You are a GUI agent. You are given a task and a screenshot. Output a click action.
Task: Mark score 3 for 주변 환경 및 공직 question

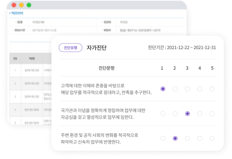click(x=187, y=138)
